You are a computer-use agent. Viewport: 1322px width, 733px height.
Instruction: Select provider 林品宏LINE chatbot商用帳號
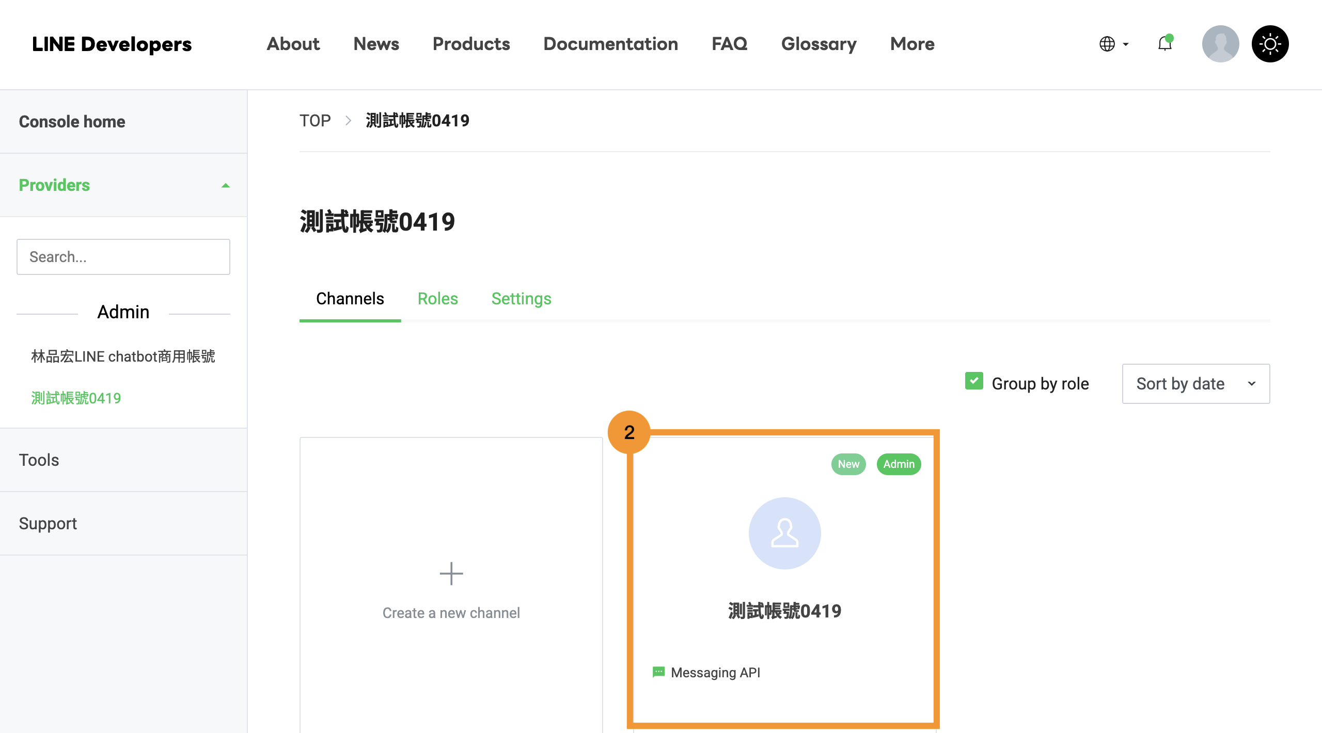click(123, 356)
